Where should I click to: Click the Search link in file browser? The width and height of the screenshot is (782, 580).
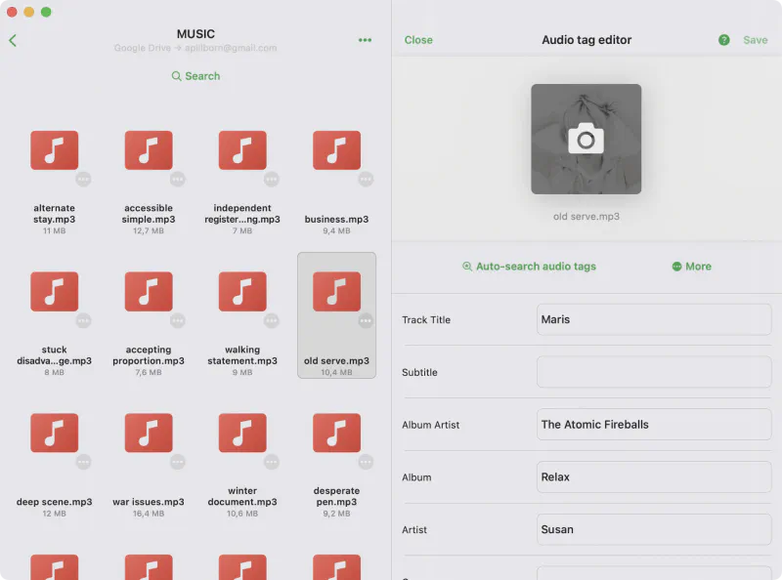click(x=195, y=76)
